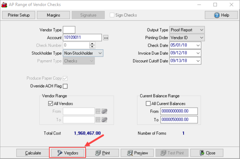Expand the Stockholder Type dropdown
The width and height of the screenshot is (240, 159).
coord(100,54)
